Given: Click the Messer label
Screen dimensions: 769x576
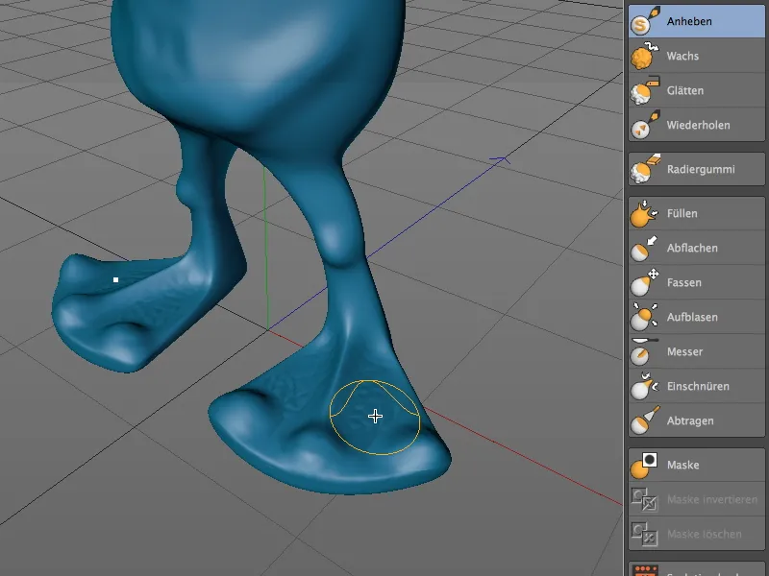Looking at the screenshot, I should [x=684, y=351].
